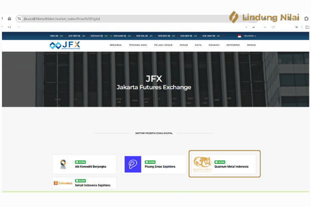Open the bookmarks folder icon in toolbar
Image resolution: width=311 pixels, height=207 pixels.
[x=307, y=27]
